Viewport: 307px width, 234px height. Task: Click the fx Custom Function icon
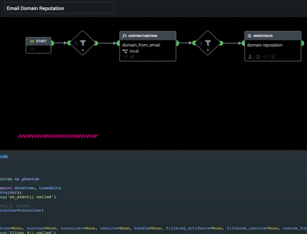coord(124,36)
